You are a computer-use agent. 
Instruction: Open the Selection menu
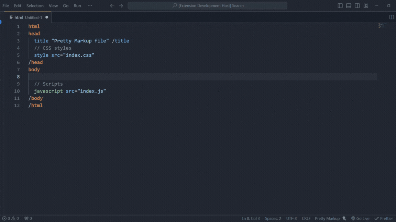click(x=35, y=5)
